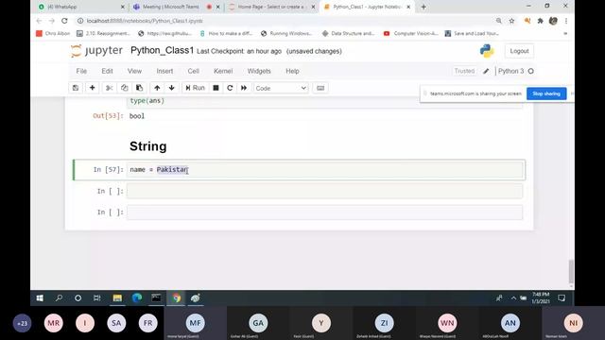Open the Running Windows bookmark
Screen dimensions: 605x340
286,34
